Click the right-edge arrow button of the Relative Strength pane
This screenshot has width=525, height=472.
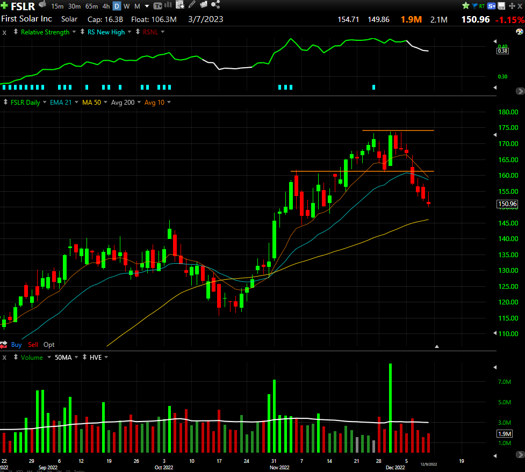click(520, 91)
